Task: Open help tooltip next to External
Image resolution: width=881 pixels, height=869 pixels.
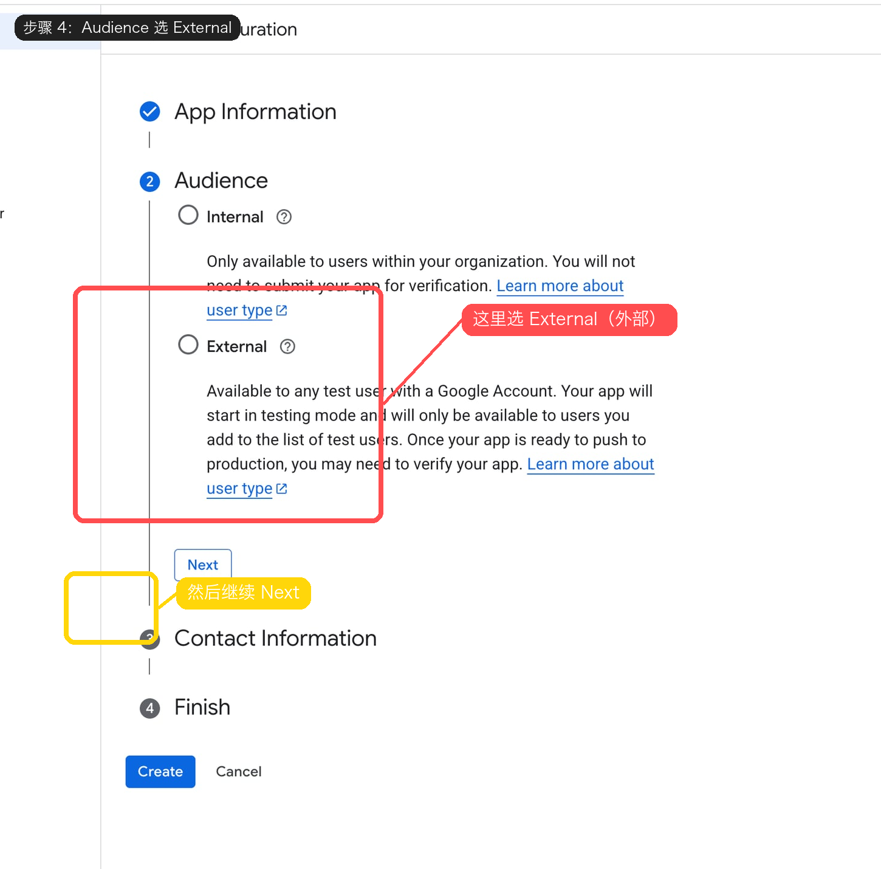Action: coord(287,346)
